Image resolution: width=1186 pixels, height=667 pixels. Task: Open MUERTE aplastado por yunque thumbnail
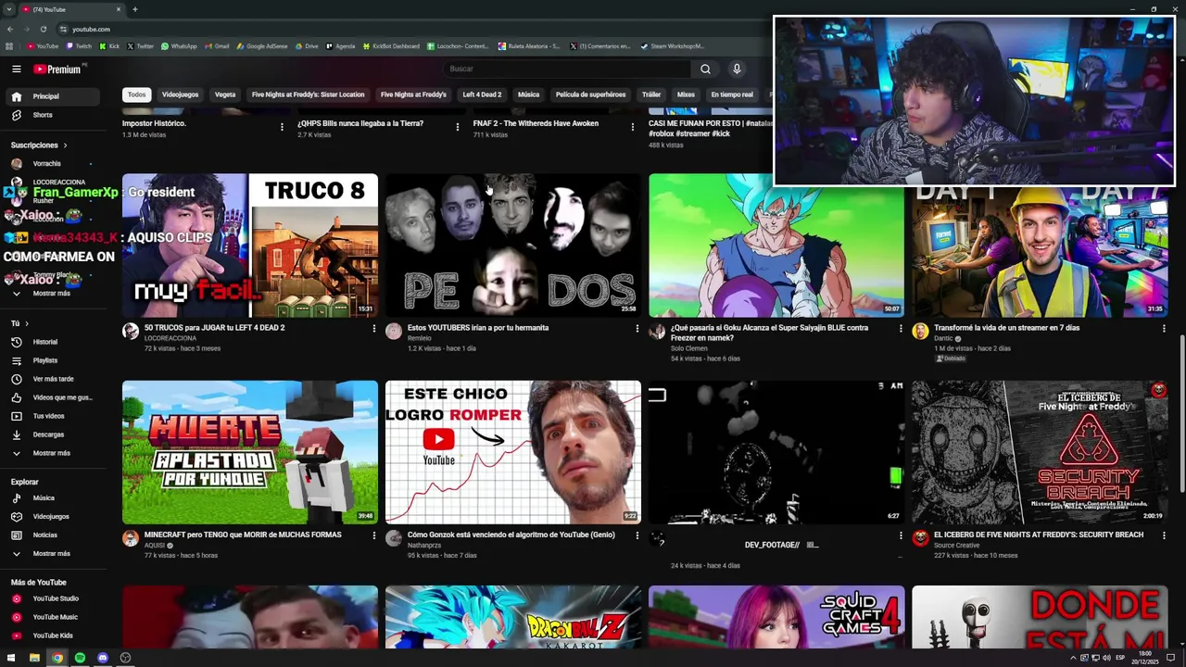click(x=250, y=452)
